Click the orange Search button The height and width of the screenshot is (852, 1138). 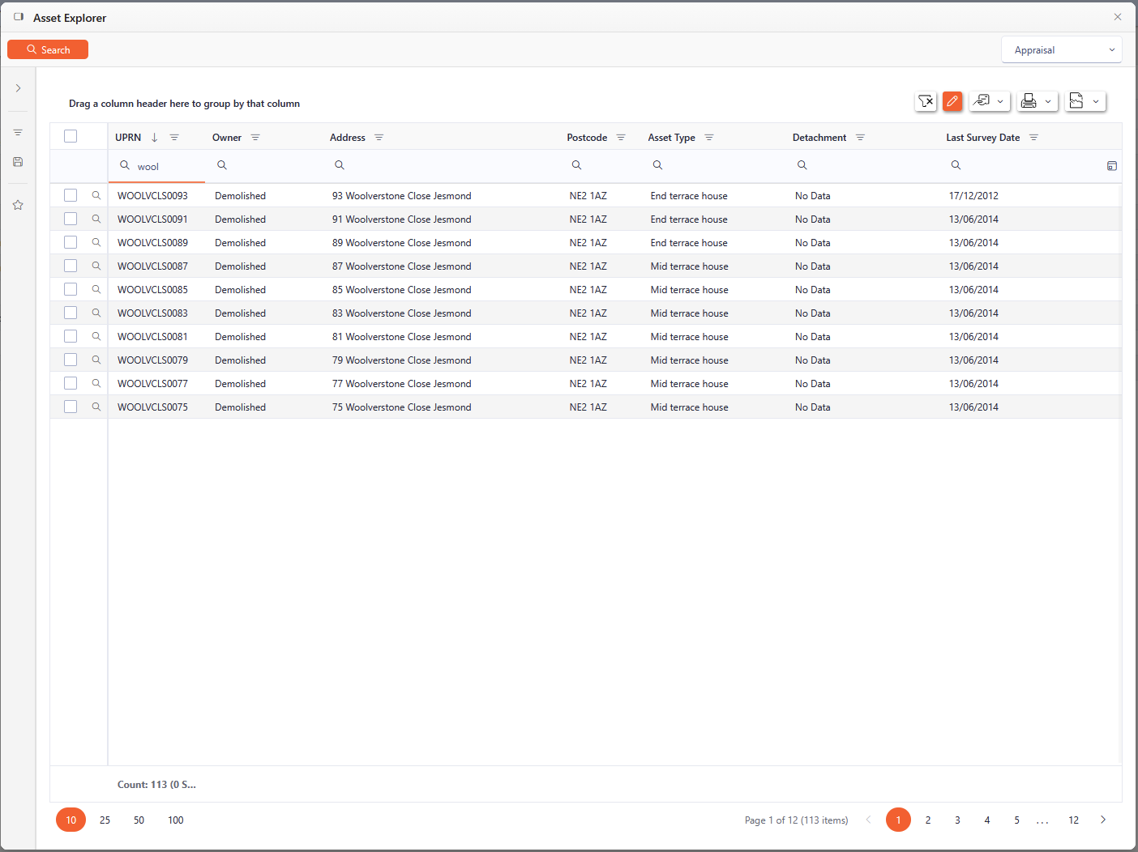48,50
